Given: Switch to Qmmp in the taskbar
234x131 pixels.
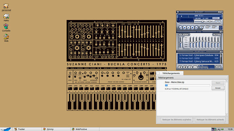Looking at the screenshot, I should click(x=56, y=129).
